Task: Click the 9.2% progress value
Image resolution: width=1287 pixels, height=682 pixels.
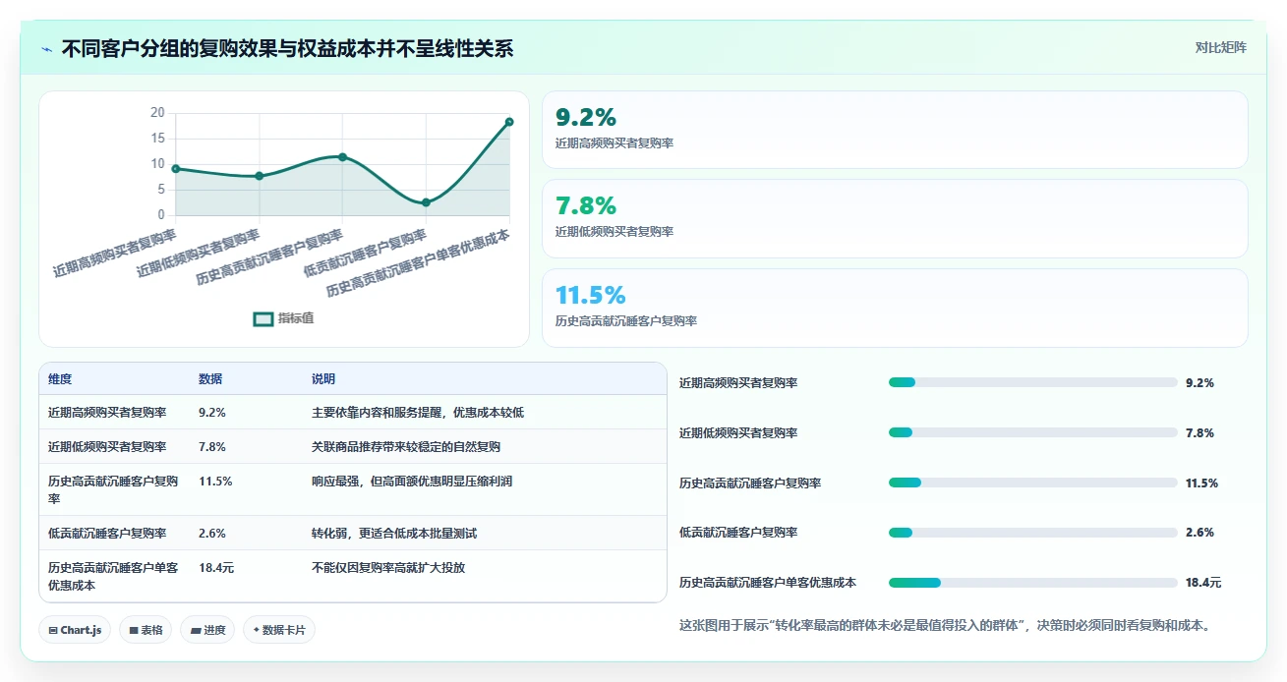Action: [x=1199, y=383]
